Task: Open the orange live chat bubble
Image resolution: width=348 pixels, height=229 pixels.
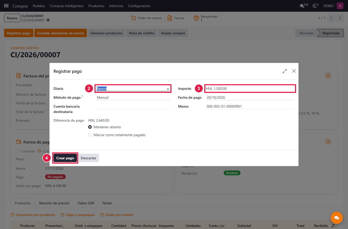Action: [336, 218]
